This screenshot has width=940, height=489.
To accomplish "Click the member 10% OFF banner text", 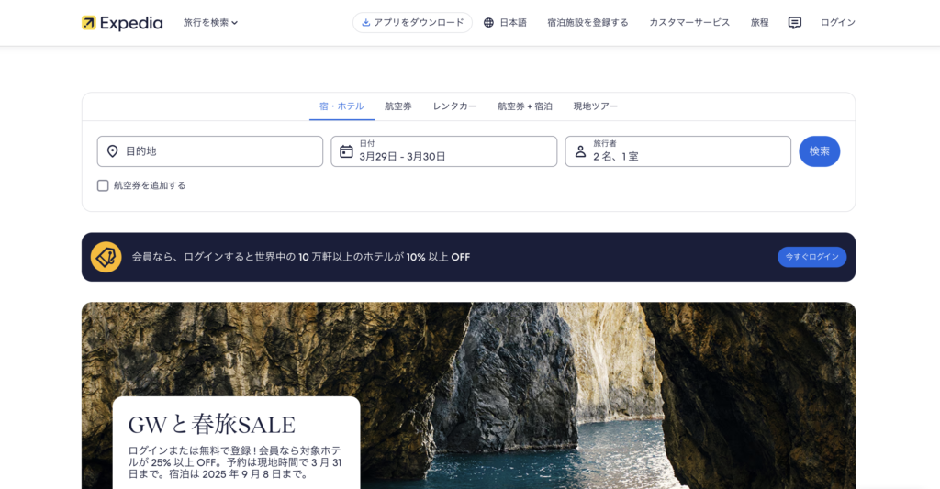I will (301, 257).
